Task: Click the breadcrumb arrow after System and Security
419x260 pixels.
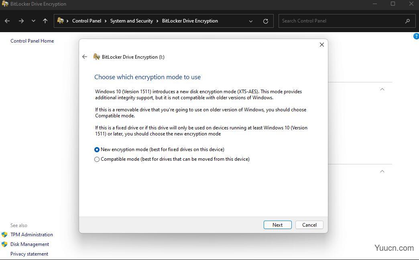Action: [x=157, y=21]
